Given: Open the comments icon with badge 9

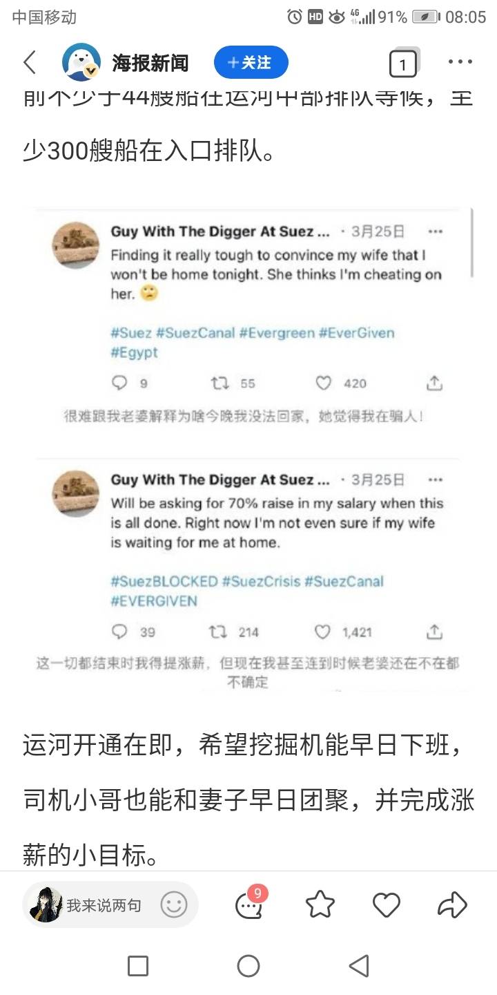Looking at the screenshot, I should [249, 904].
